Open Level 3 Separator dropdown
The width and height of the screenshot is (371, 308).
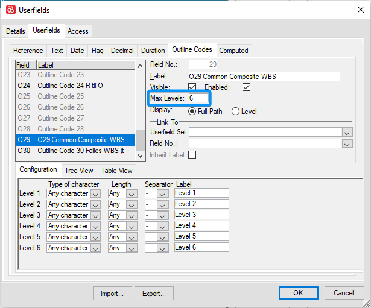pos(162,215)
